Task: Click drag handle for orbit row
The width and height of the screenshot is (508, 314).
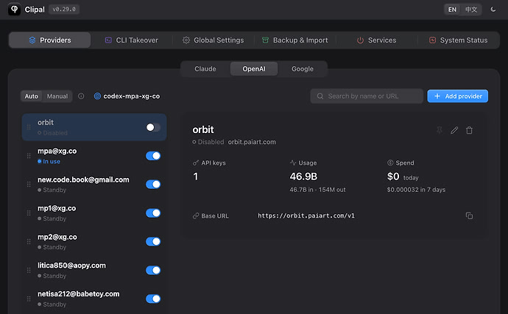Action: pyautogui.click(x=29, y=127)
